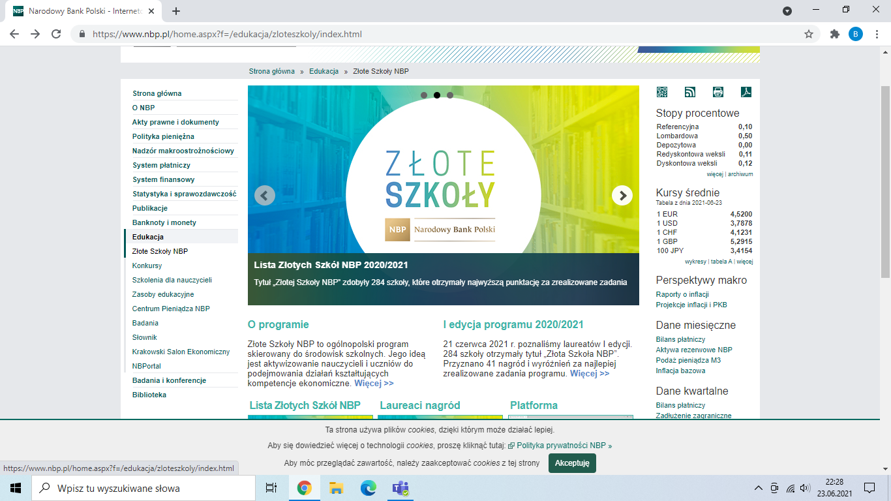Select Konkursy submenu item
The image size is (891, 501).
[147, 266]
